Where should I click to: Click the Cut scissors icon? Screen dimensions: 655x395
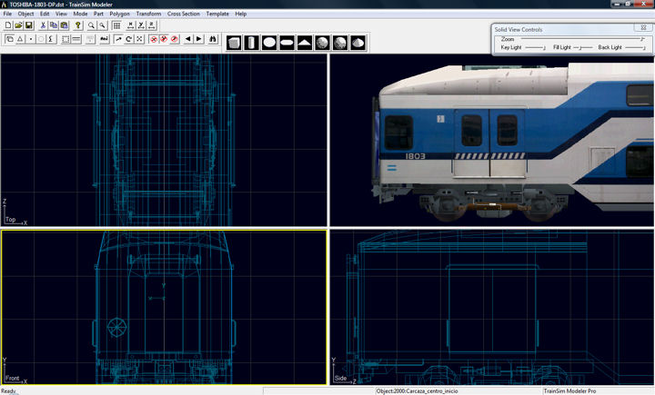[x=44, y=25]
